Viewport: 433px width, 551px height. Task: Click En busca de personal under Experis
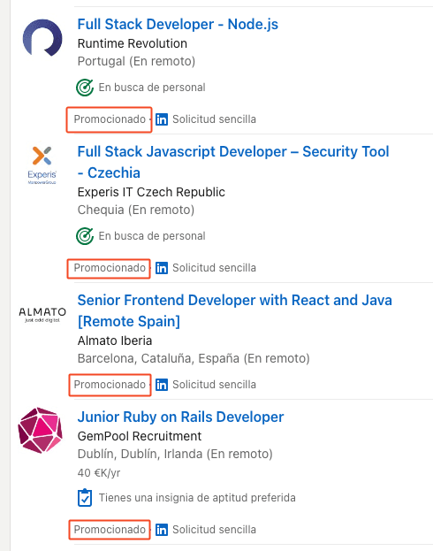152,236
